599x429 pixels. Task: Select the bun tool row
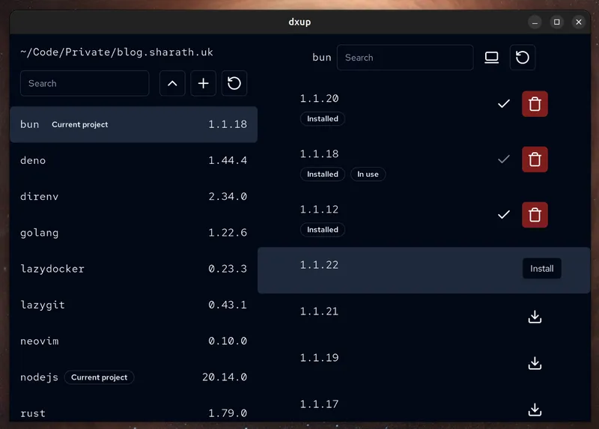[134, 124]
